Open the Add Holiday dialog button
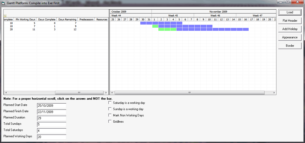The width and height of the screenshot is (305, 143). (290, 29)
